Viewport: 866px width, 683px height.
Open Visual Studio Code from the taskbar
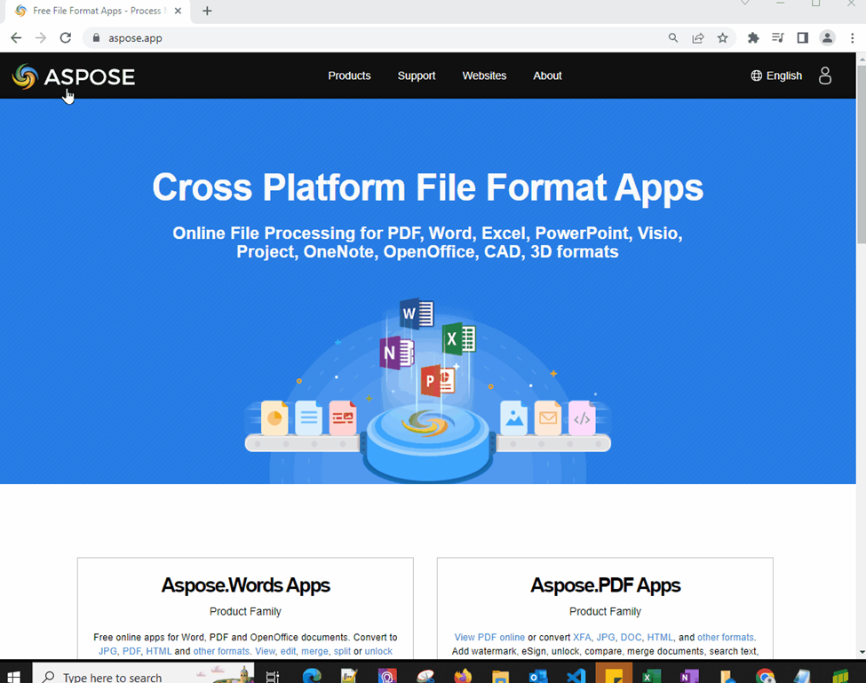point(576,676)
